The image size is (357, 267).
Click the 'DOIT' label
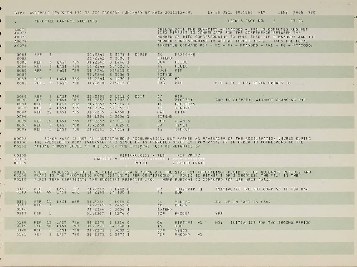tap(140, 96)
